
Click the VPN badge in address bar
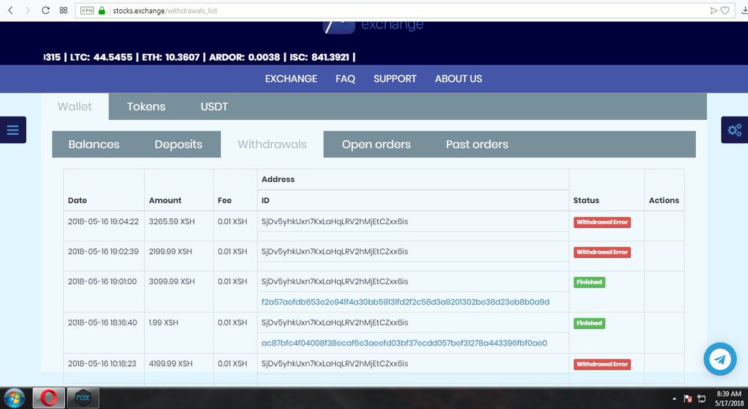coord(87,11)
